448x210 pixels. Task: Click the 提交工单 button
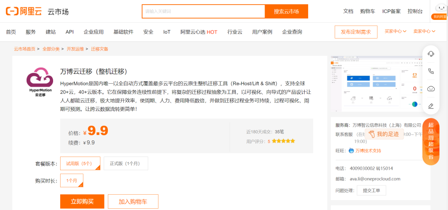371,190
